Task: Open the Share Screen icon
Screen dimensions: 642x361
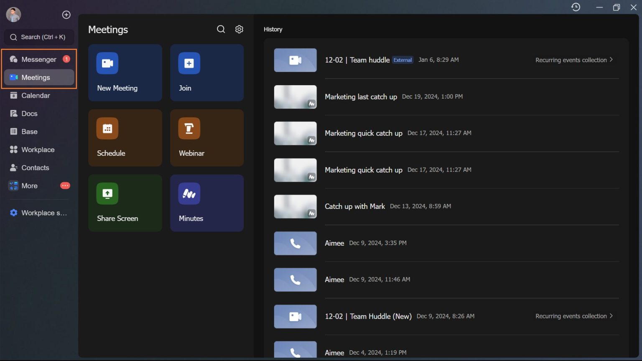Action: coord(107,193)
